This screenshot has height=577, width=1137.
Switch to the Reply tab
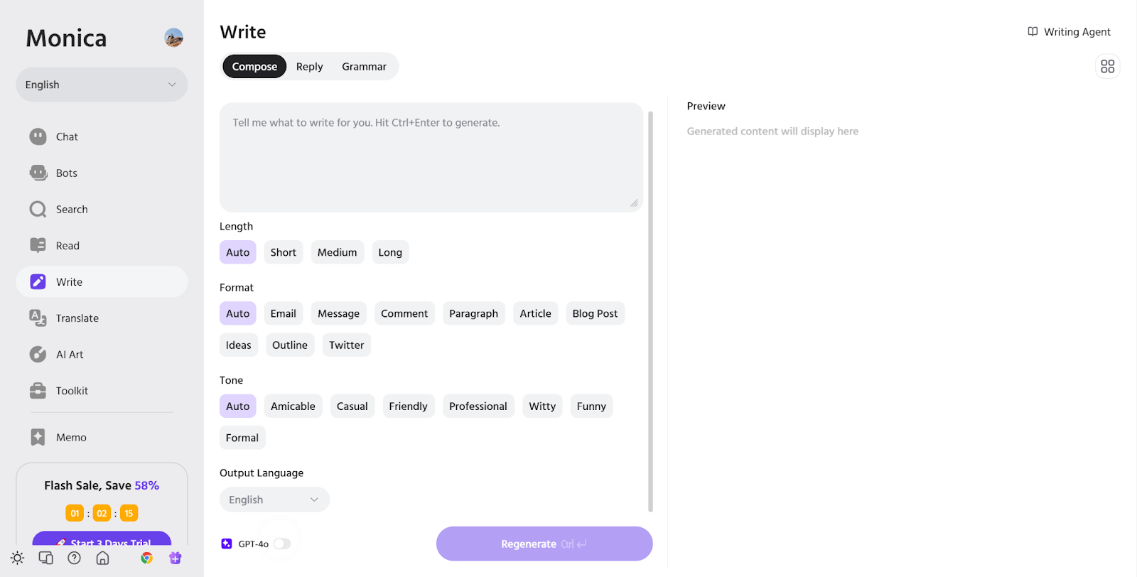point(308,66)
